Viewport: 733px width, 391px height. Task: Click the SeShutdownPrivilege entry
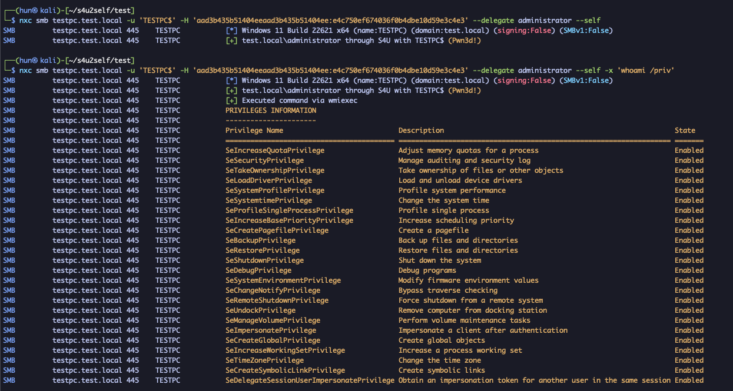coord(265,260)
